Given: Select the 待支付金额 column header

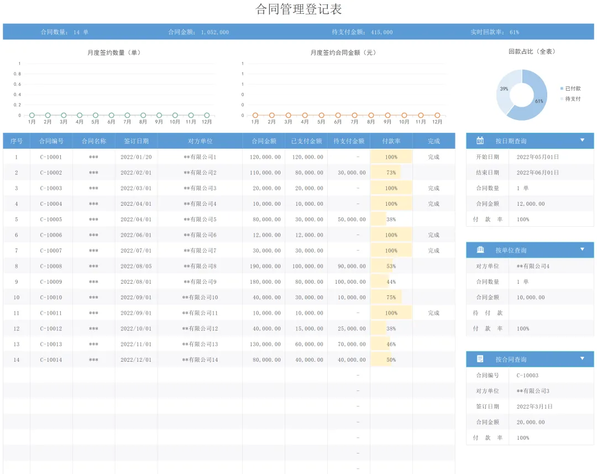Looking at the screenshot, I should point(349,141).
